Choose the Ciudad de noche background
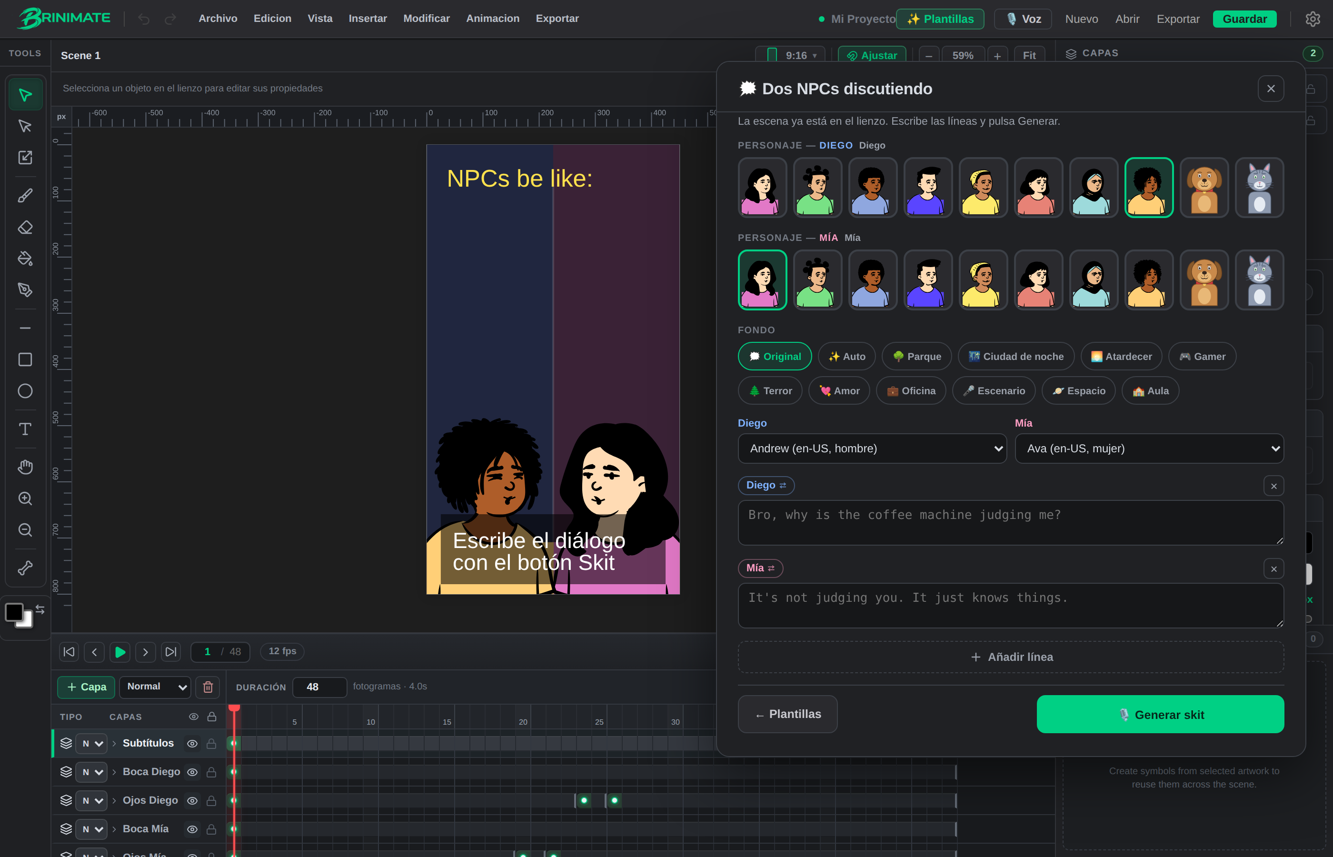 1016,356
